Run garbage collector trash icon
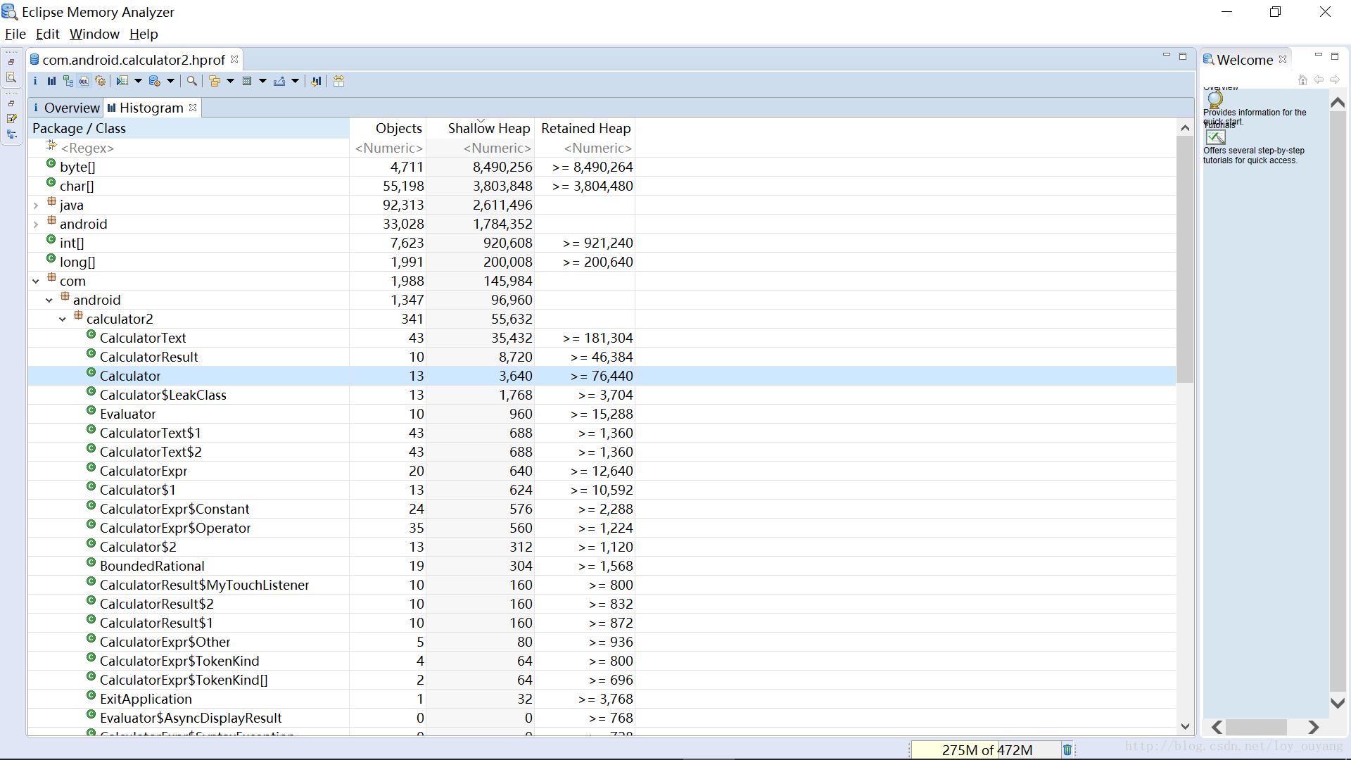The height and width of the screenshot is (760, 1351). coord(1067,750)
